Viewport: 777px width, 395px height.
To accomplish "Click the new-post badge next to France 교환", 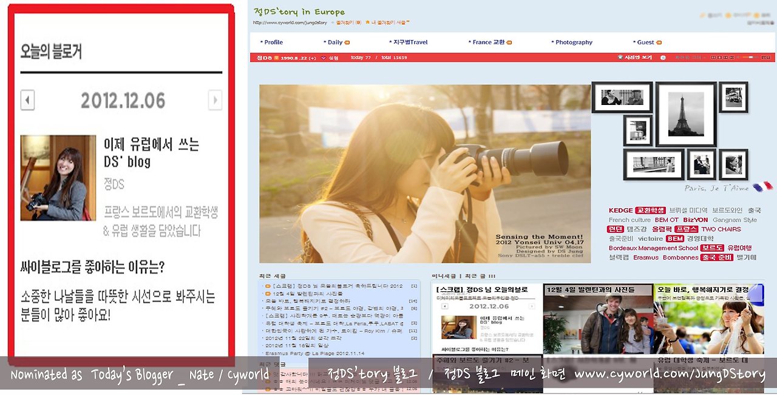I will pyautogui.click(x=509, y=42).
